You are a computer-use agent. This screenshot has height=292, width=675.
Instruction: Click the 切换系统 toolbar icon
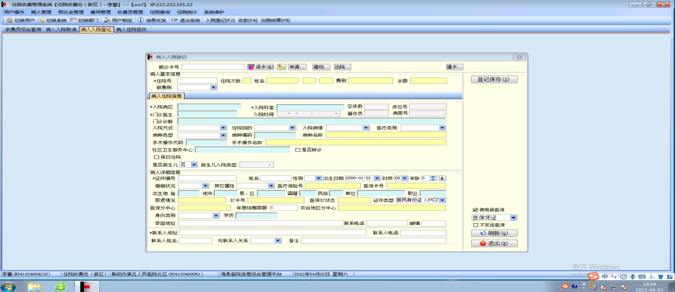(42, 20)
